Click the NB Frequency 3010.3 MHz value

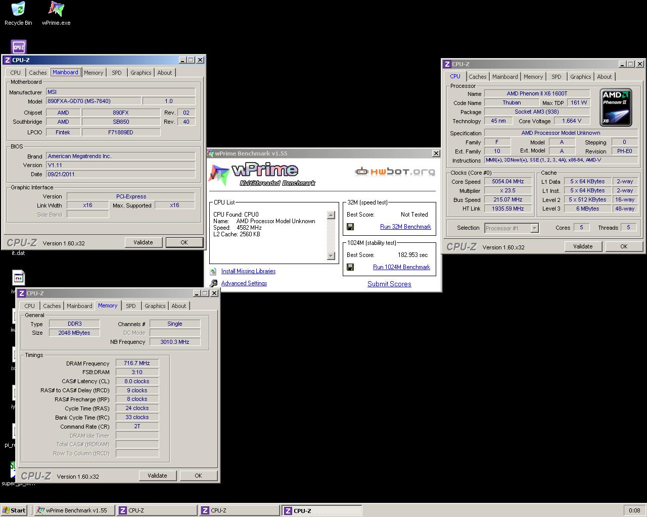175,342
